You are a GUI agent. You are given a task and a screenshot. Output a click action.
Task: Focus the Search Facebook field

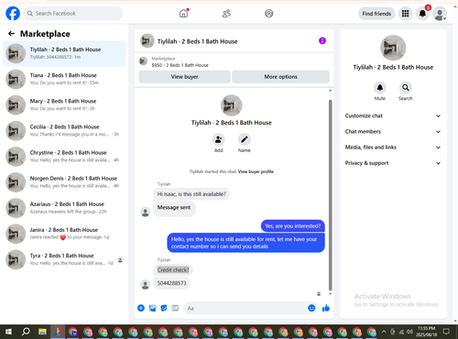[73, 14]
